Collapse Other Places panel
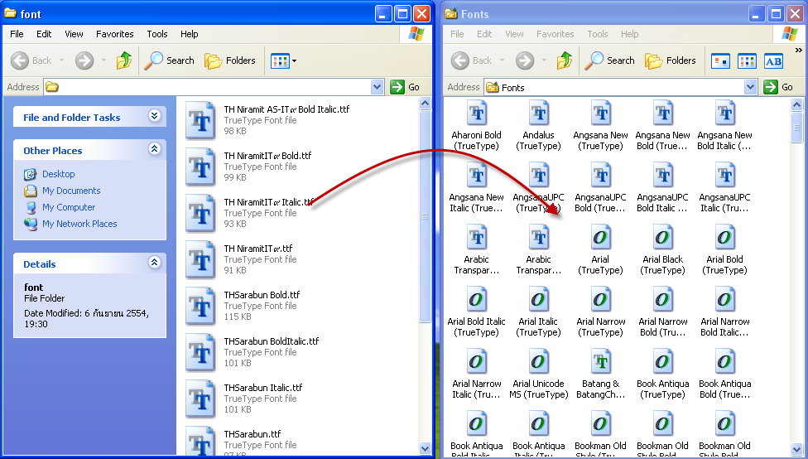The width and height of the screenshot is (808, 459). click(154, 149)
